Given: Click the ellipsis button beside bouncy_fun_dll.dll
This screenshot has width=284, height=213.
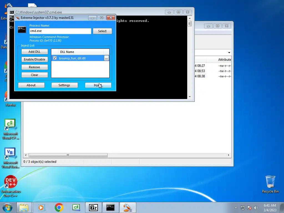Looking at the screenshot, I should pyautogui.click(x=106, y=58).
